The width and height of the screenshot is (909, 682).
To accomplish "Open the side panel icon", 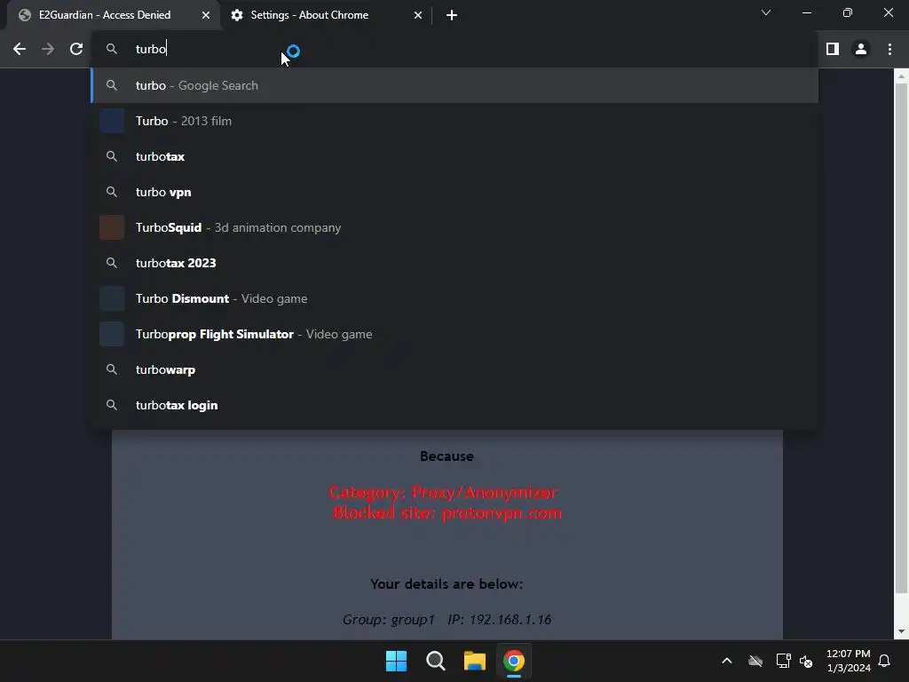I will click(x=833, y=50).
